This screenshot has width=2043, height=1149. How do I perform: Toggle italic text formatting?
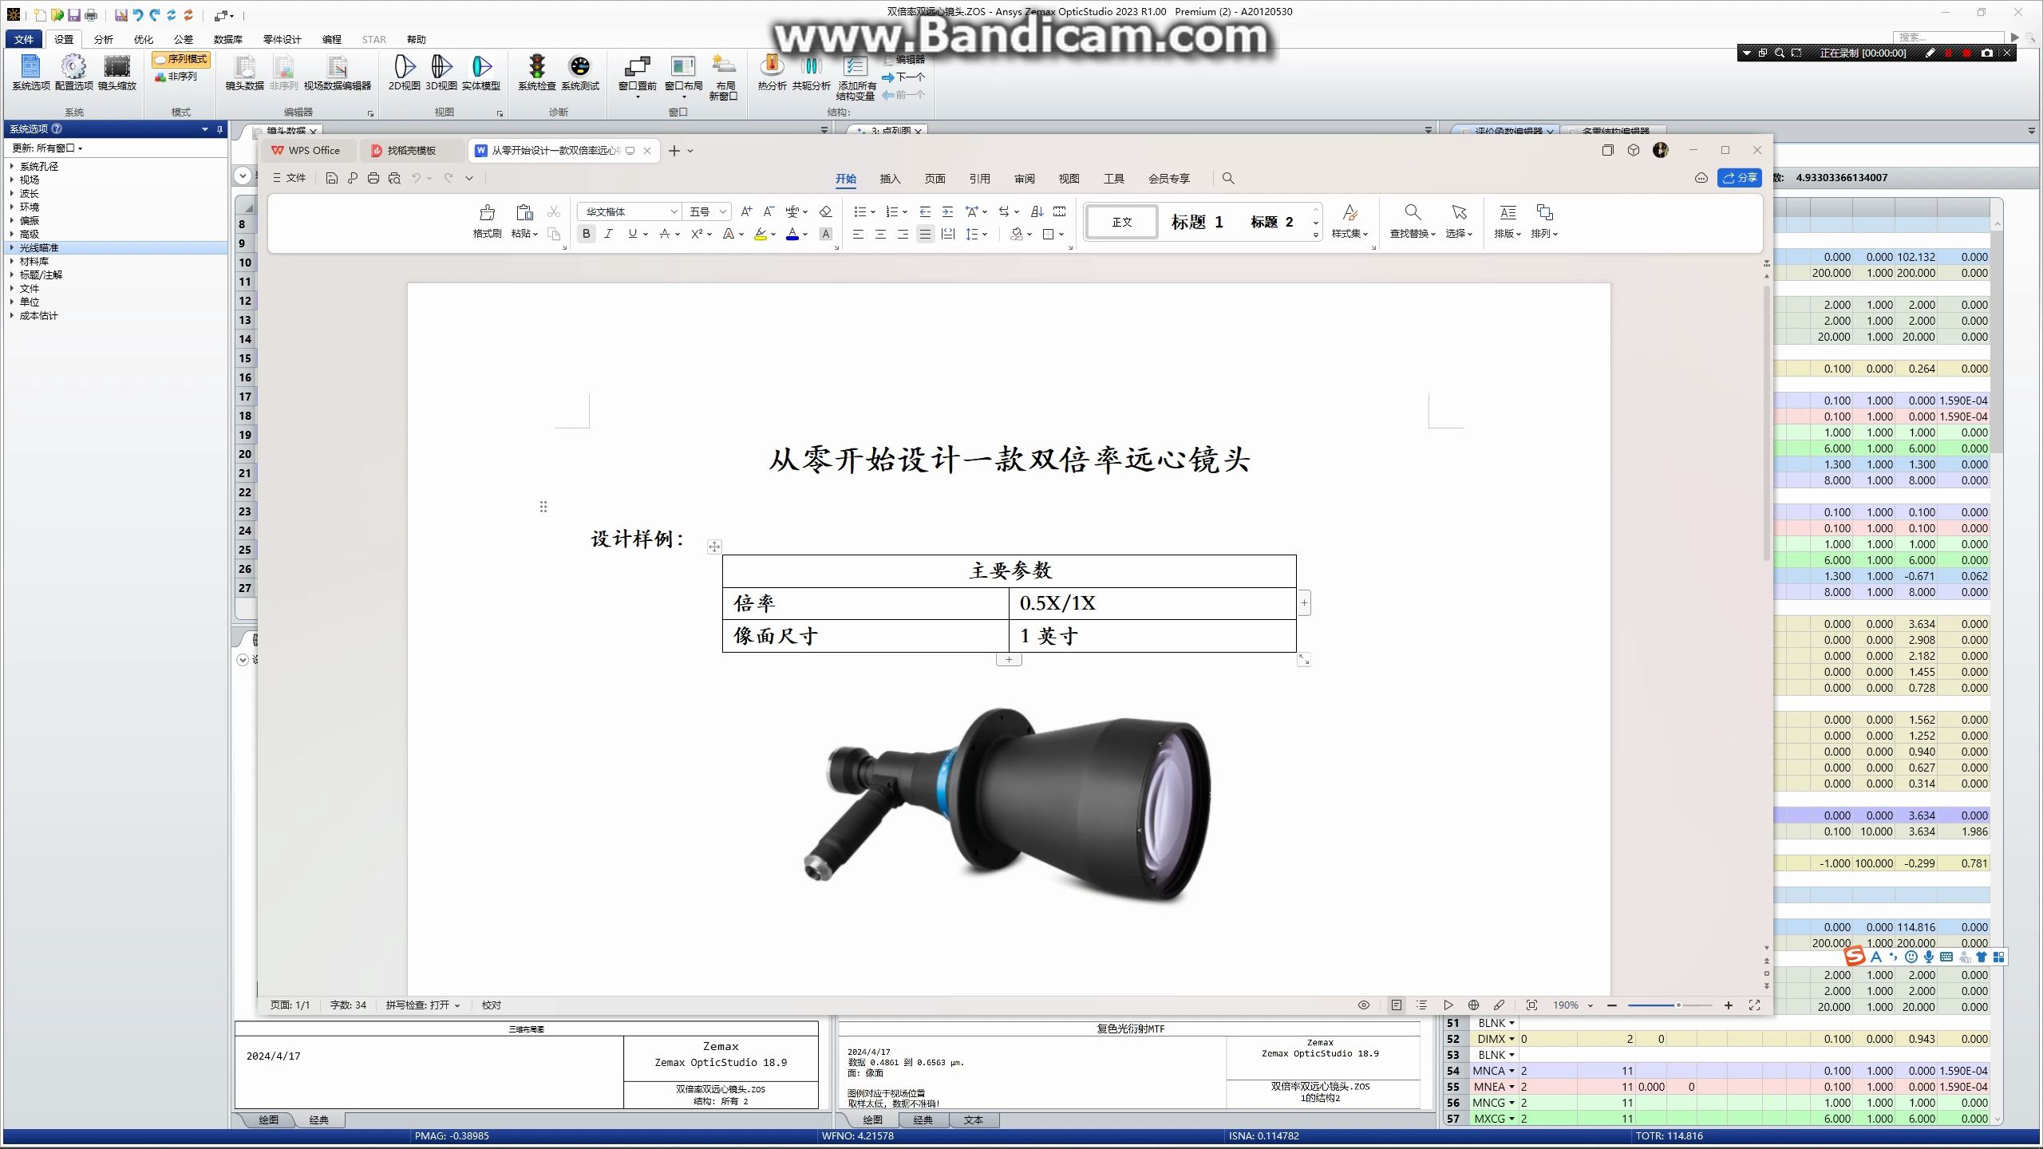[x=608, y=234]
